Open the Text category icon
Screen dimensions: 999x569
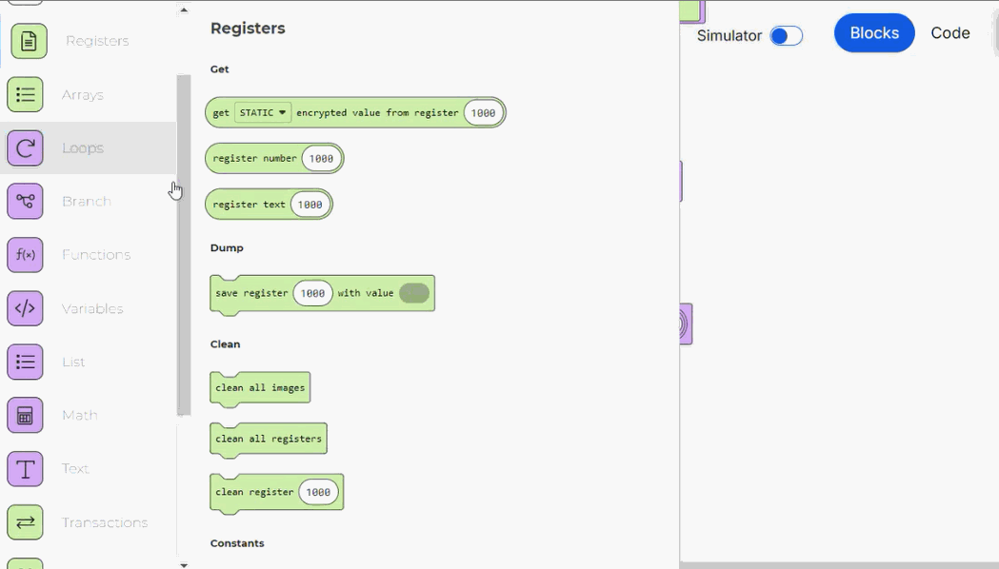point(25,468)
